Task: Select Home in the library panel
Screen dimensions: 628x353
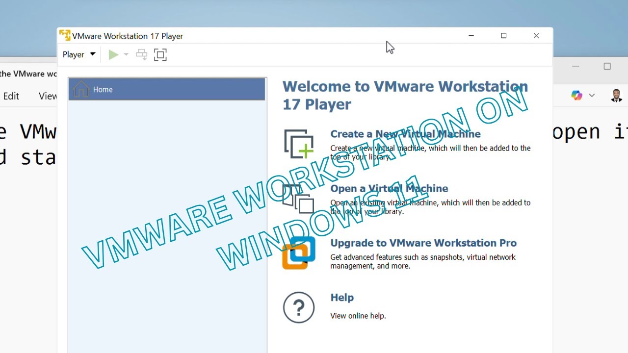Action: click(x=167, y=89)
